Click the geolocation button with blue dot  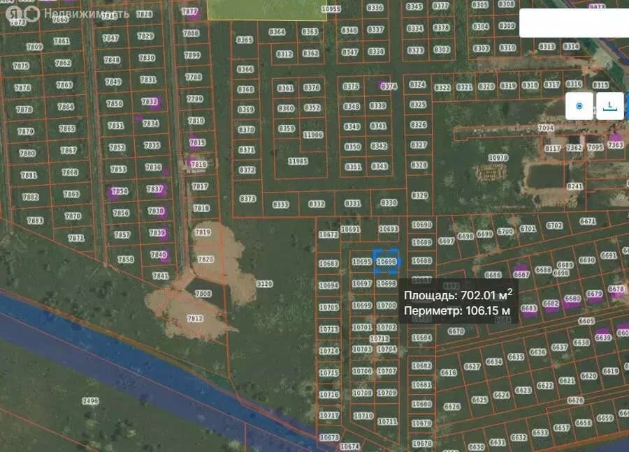[579, 106]
